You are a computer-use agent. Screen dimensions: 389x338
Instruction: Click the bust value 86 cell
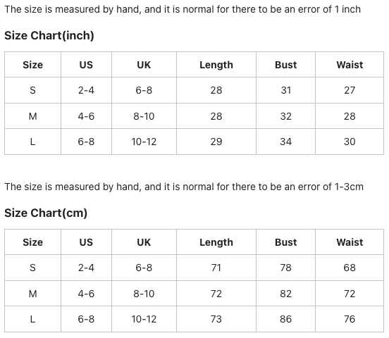click(285, 319)
